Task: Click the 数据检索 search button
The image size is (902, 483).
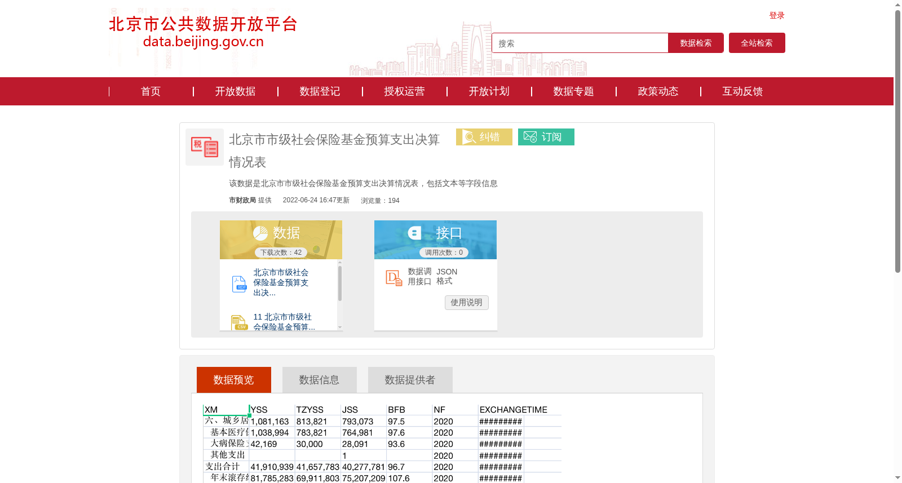Action: click(x=696, y=43)
